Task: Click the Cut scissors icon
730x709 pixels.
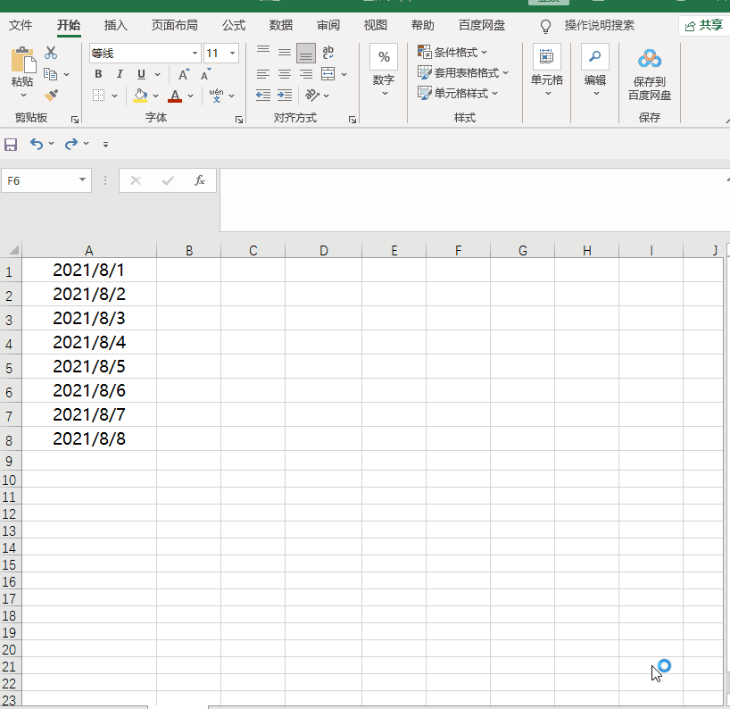Action: (51, 53)
